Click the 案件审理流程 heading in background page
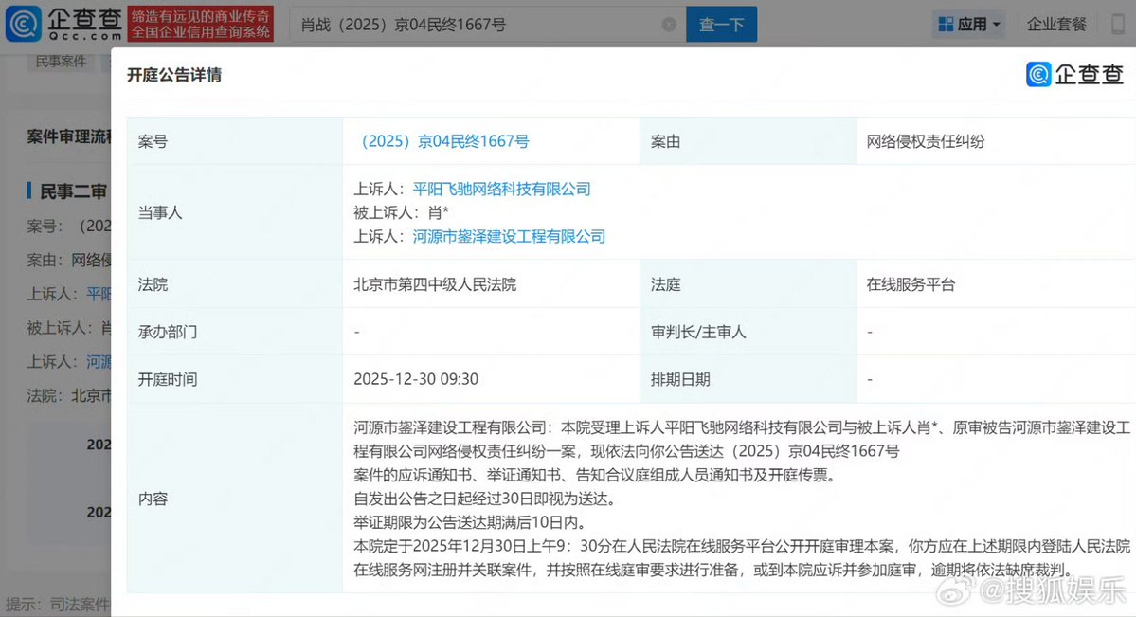Image resolution: width=1136 pixels, height=617 pixels. click(69, 137)
